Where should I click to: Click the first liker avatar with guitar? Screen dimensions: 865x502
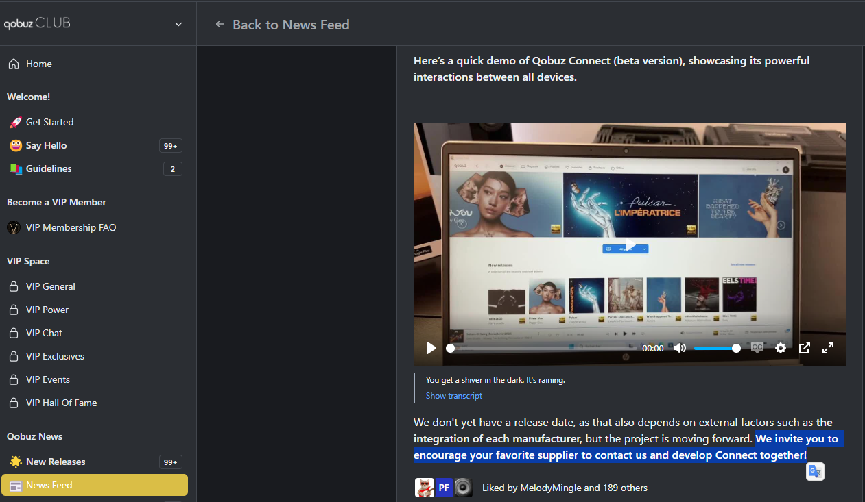tap(425, 488)
